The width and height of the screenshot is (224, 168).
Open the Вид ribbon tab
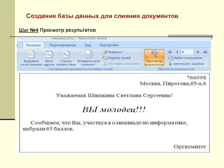tap(87, 45)
